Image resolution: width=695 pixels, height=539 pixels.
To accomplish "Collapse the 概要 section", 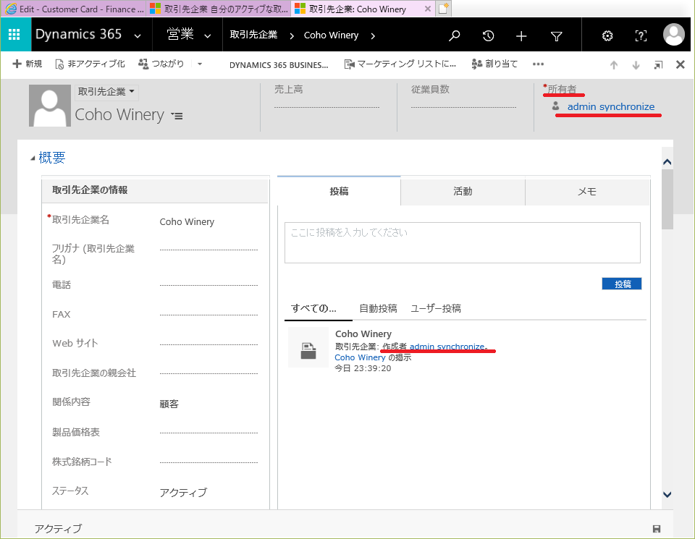I will point(33,158).
